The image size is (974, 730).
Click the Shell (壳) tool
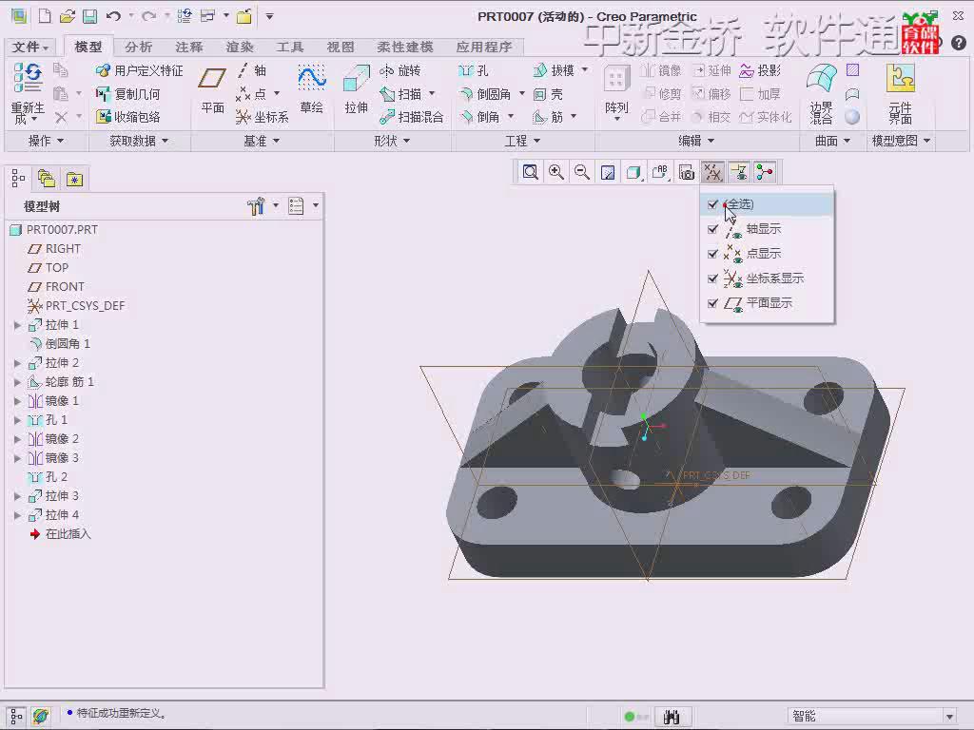point(549,94)
